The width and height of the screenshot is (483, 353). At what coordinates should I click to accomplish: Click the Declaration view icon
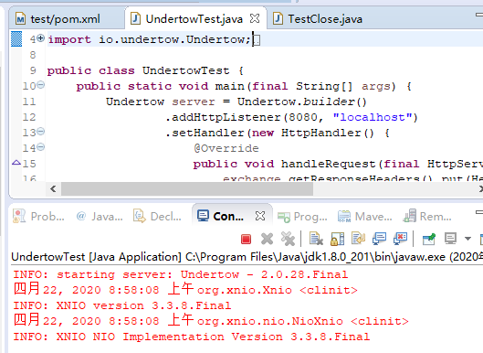[x=139, y=216]
